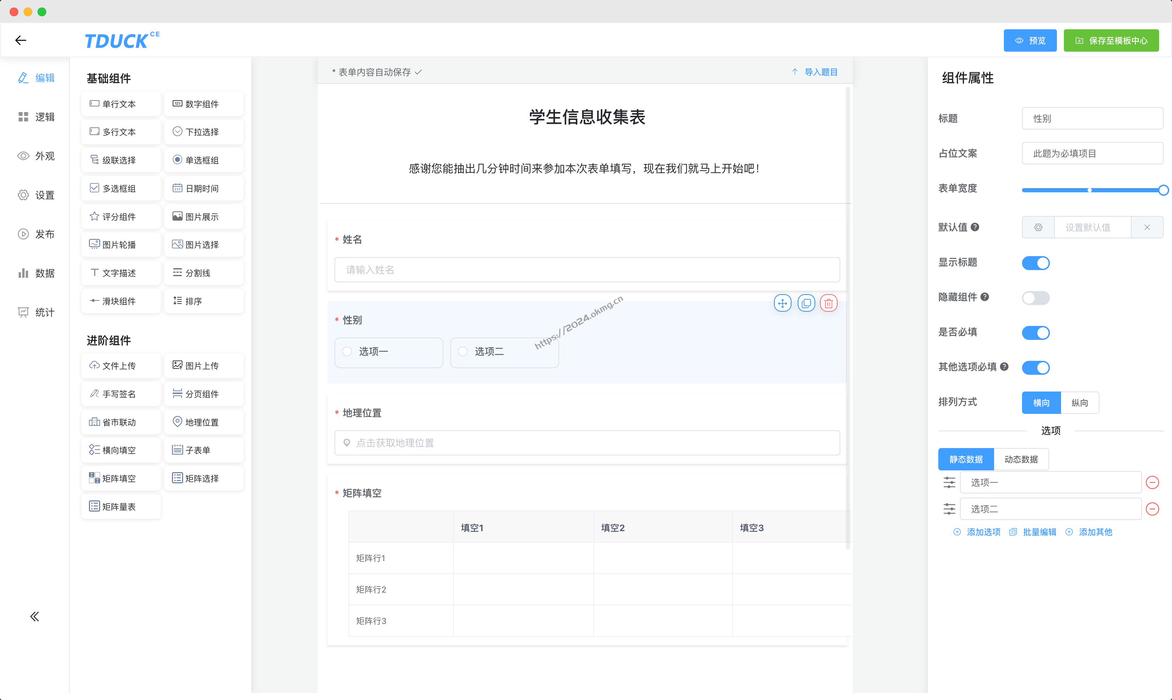Image resolution: width=1172 pixels, height=700 pixels.
Task: Disable the 显示标题 toggle
Action: click(1036, 263)
